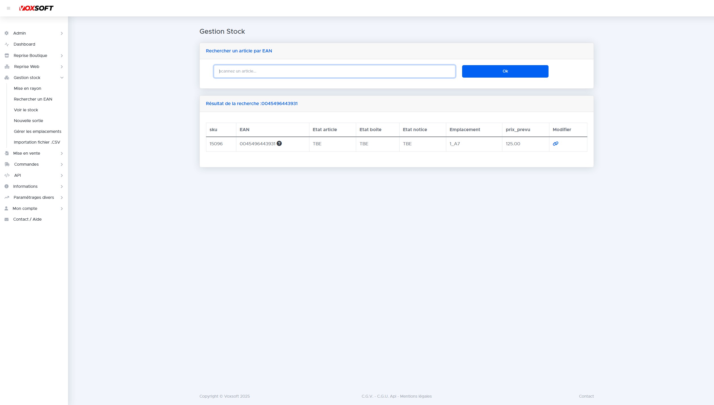Click the Voxsoft logo

(36, 8)
